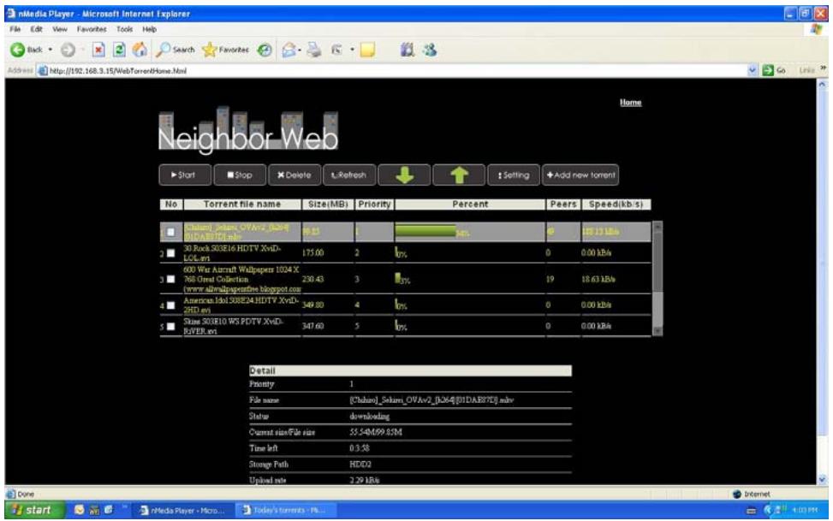833x521 pixels.
Task: Click the page scrollbar down arrow
Action: (822, 480)
